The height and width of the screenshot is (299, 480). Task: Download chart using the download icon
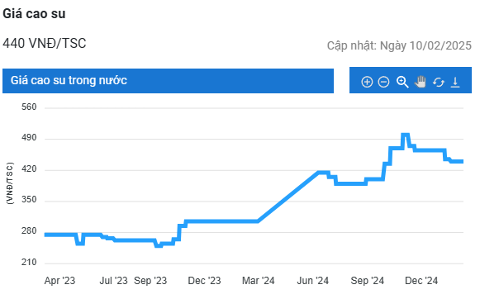coord(455,82)
